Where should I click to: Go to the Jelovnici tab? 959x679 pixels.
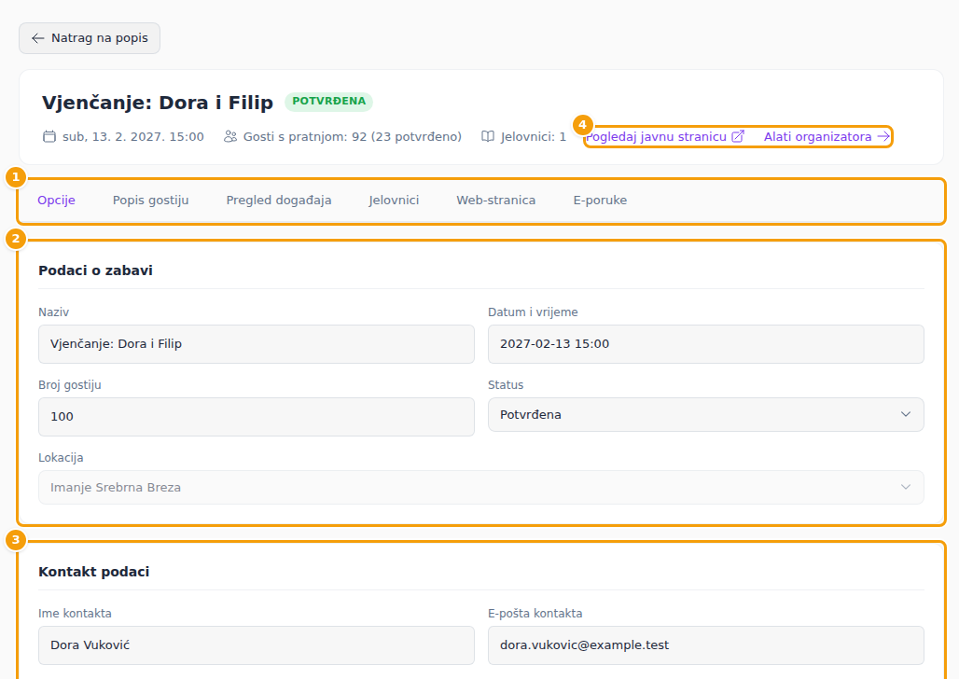(394, 200)
